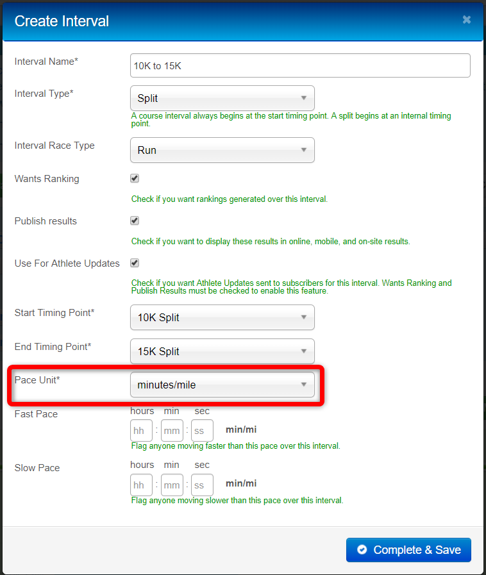
Task: Open the Interval Race Type dropdown
Action: click(222, 150)
